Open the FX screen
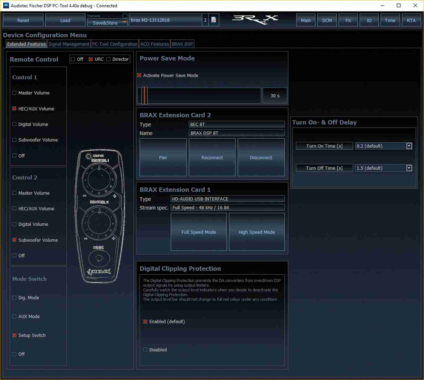Viewport: 424px width, 380px height. [348, 20]
